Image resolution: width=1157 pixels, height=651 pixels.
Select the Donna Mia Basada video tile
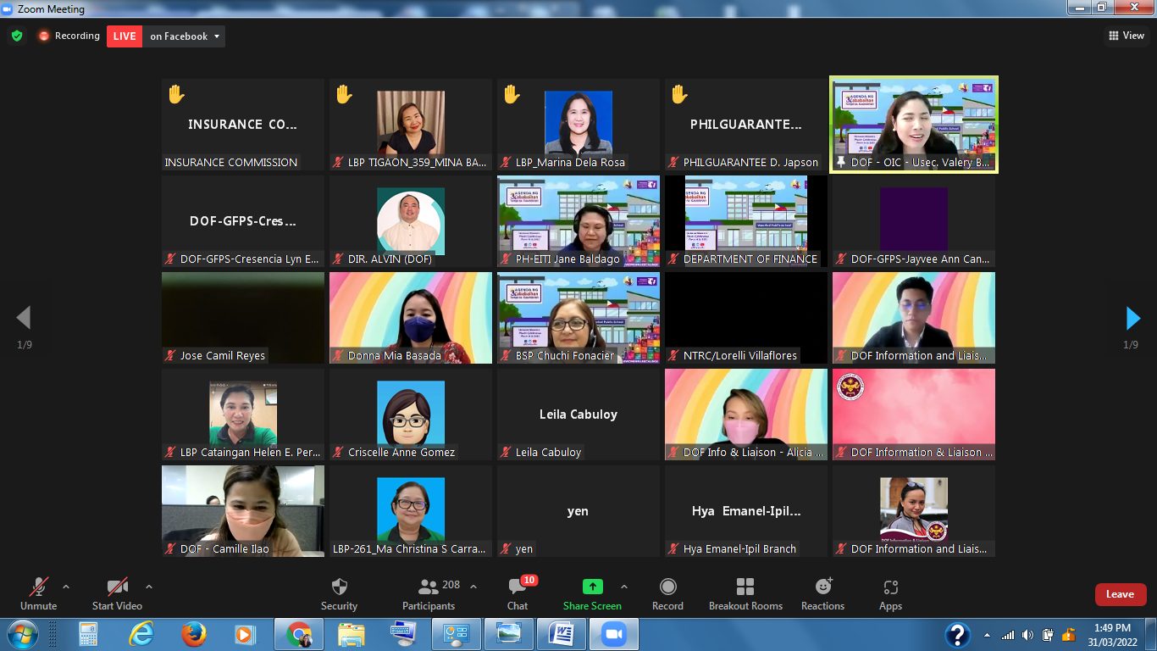coord(411,318)
